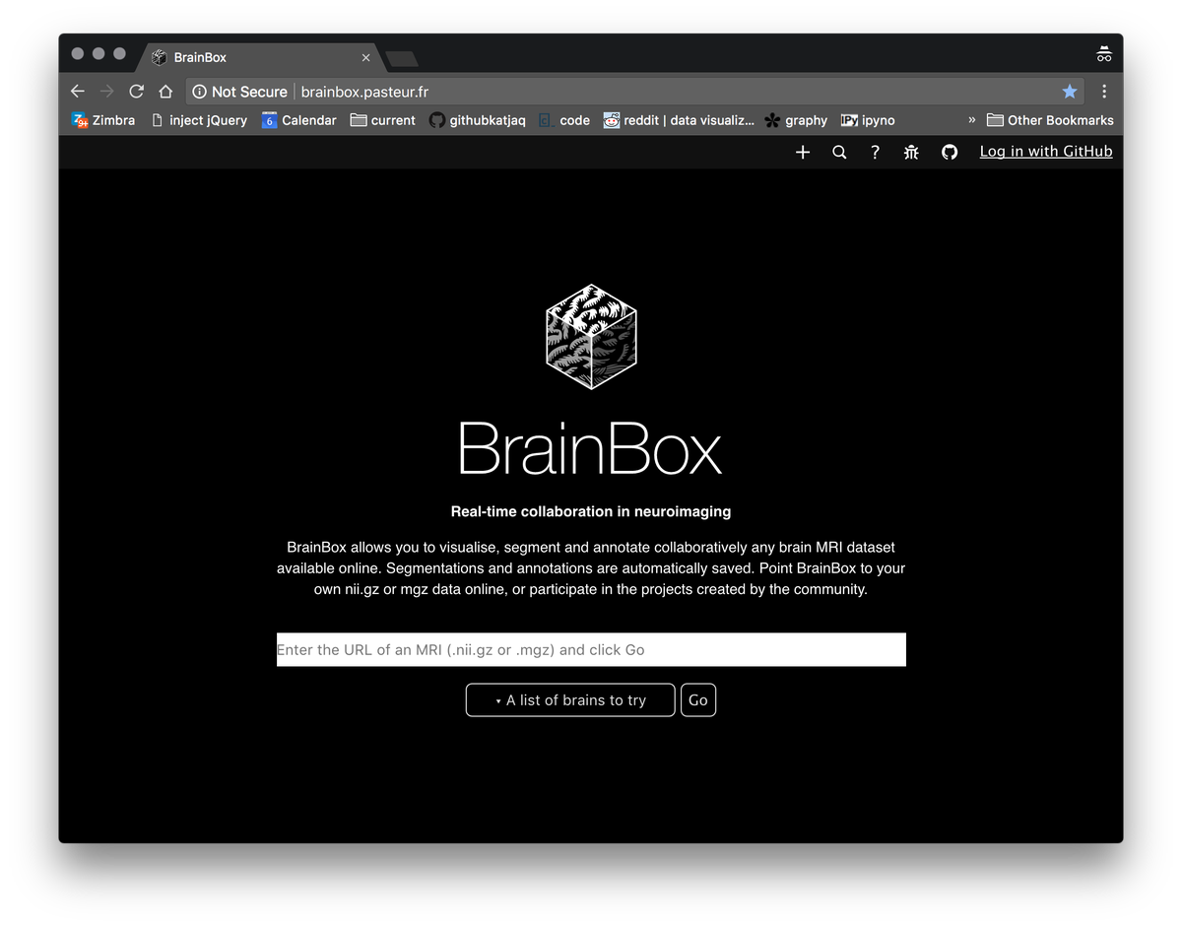The image size is (1182, 927).
Task: Open the code bookmark
Action: pos(563,120)
